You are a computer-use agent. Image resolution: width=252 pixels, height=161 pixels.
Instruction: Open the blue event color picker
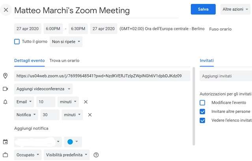[73, 142]
